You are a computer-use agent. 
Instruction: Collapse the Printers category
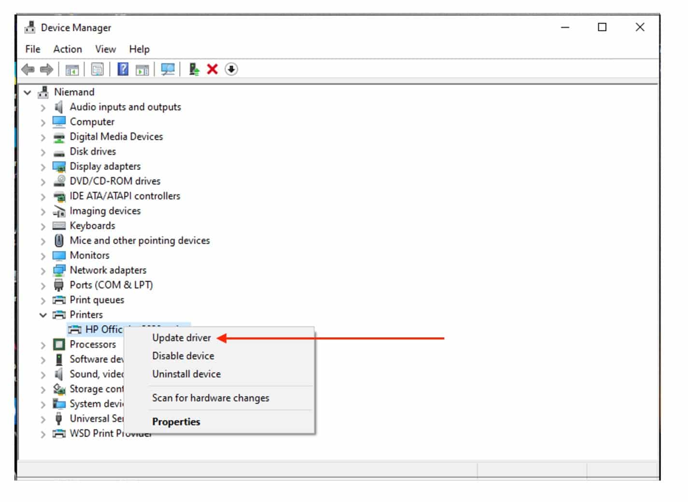pos(43,315)
